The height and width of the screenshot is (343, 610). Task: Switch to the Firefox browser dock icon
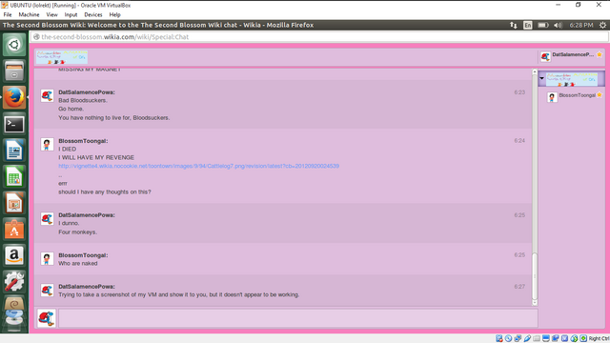14,97
